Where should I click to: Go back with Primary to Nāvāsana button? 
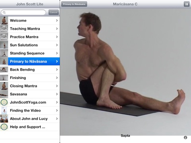tap(74, 4)
